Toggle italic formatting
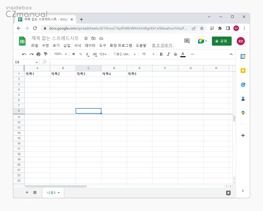 click(x=168, y=54)
